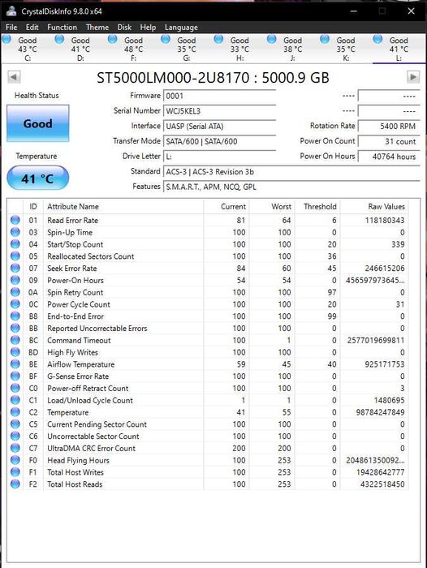427x568 pixels.
Task: Click status icon of Power-off Retract Count
Action: [x=15, y=388]
